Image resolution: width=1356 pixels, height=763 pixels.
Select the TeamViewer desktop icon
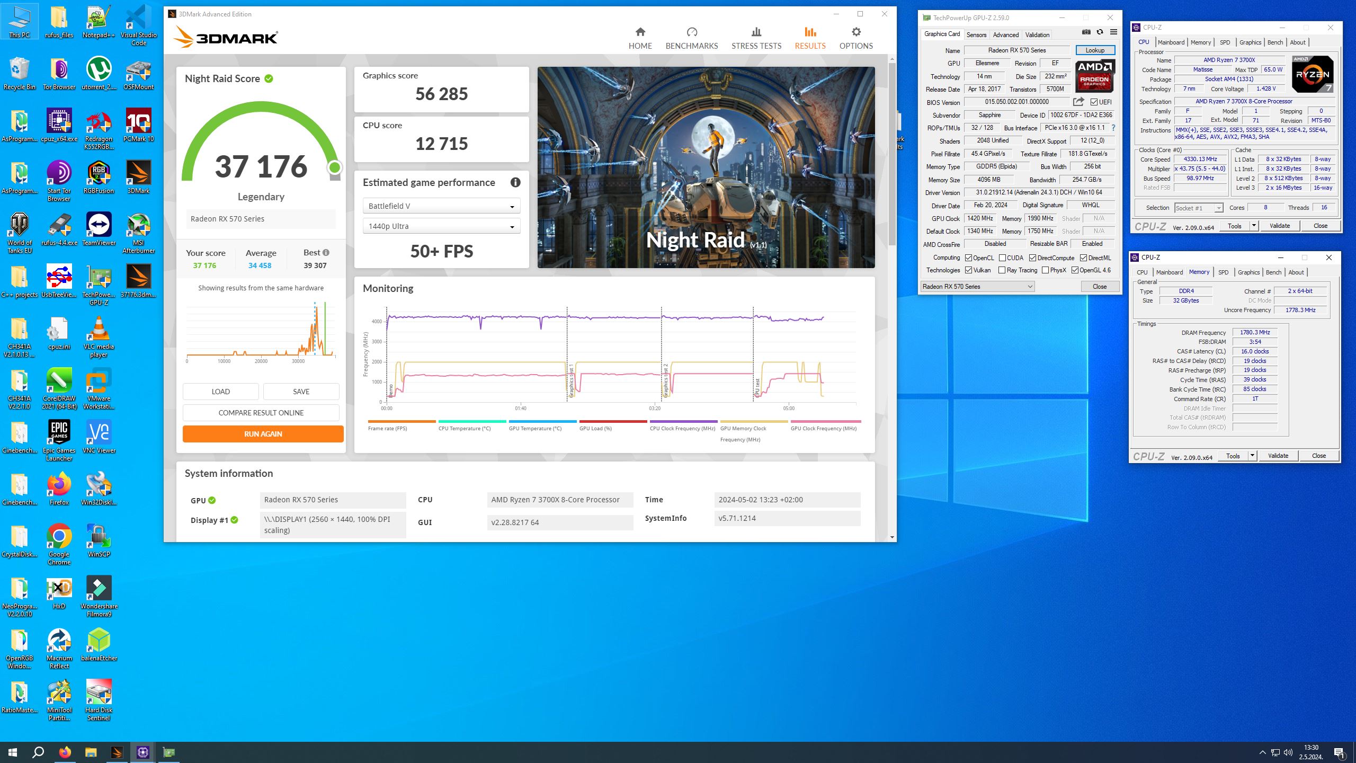point(99,229)
